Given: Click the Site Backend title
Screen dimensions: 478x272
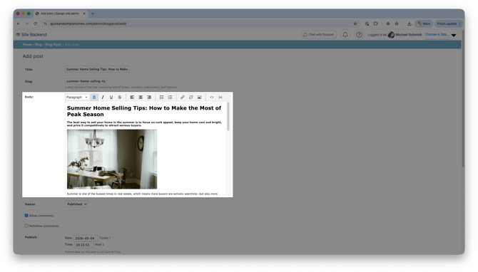Looking at the screenshot, I should [x=34, y=35].
